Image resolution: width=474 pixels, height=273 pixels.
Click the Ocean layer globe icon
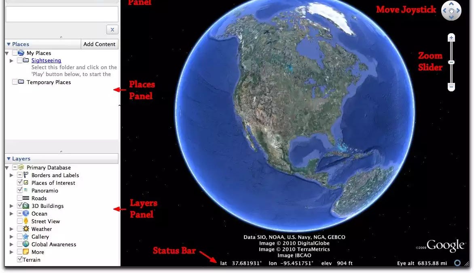tap(26, 214)
